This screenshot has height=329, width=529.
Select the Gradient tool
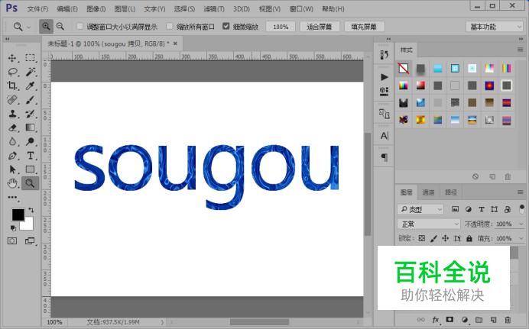(30, 127)
